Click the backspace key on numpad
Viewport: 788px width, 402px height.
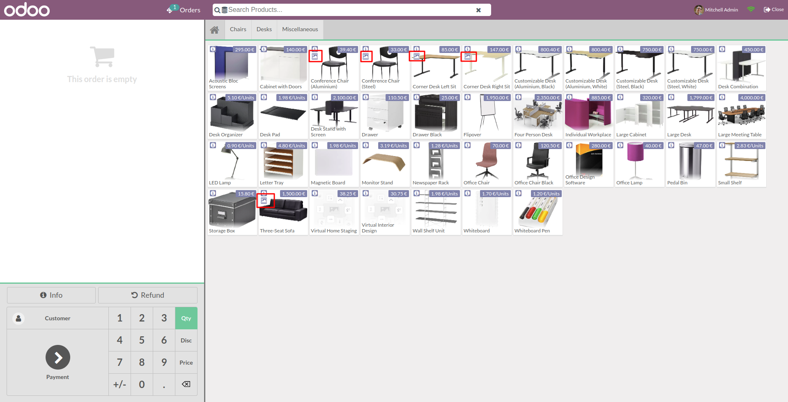tap(186, 384)
